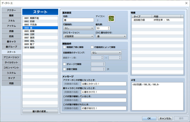The height and width of the screenshot is (122, 190).
Task: Click the state persists message field
Action: (104, 100)
